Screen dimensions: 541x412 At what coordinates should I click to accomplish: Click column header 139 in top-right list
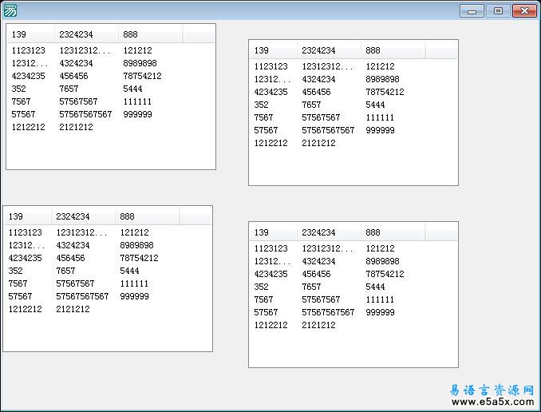point(273,50)
